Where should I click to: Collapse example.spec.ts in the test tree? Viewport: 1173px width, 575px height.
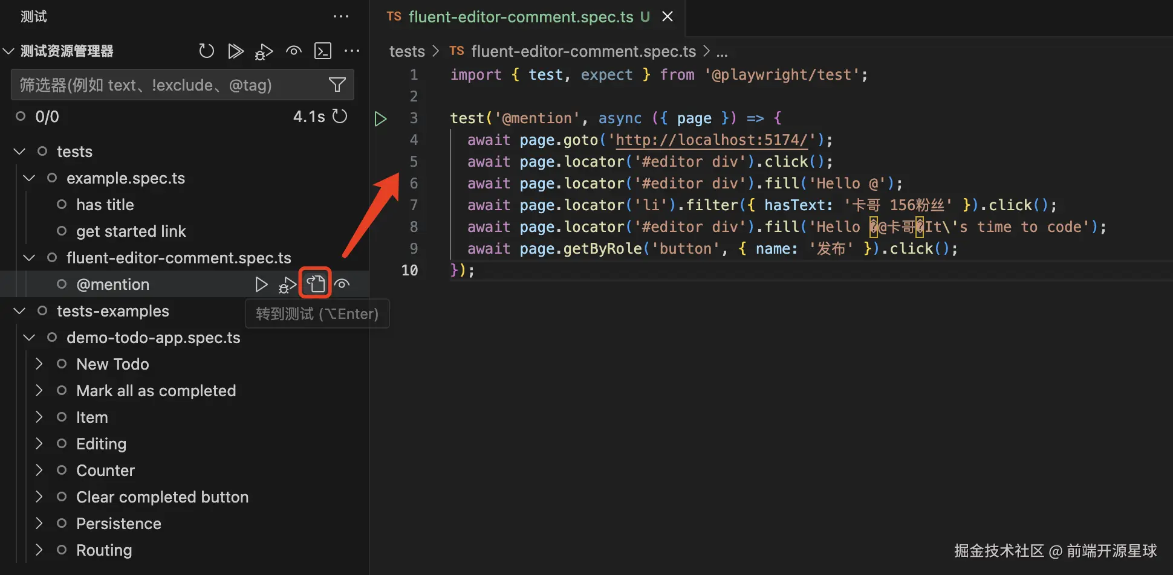coord(29,178)
